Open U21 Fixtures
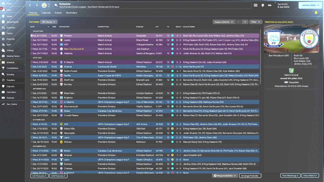This screenshot has height=182, width=324. coord(39,176)
